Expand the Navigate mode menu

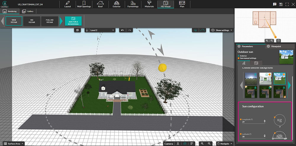coord(225,143)
